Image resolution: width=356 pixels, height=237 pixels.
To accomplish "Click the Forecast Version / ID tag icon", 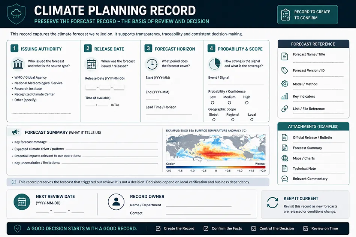I will (284, 70).
